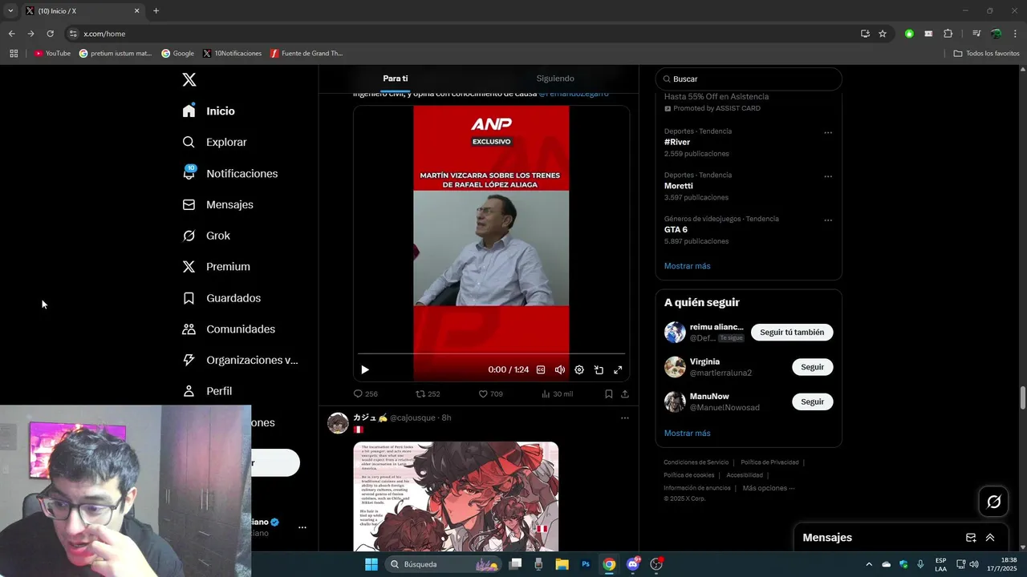This screenshot has width=1027, height=577.
Task: Open Perfil in the sidebar
Action: pyautogui.click(x=208, y=391)
